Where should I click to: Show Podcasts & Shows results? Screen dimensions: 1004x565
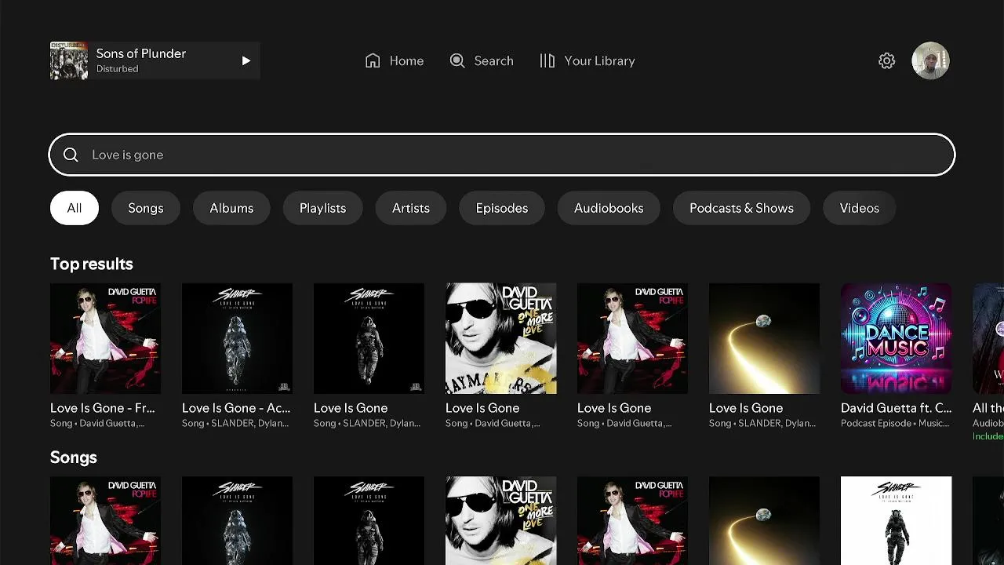click(x=741, y=208)
